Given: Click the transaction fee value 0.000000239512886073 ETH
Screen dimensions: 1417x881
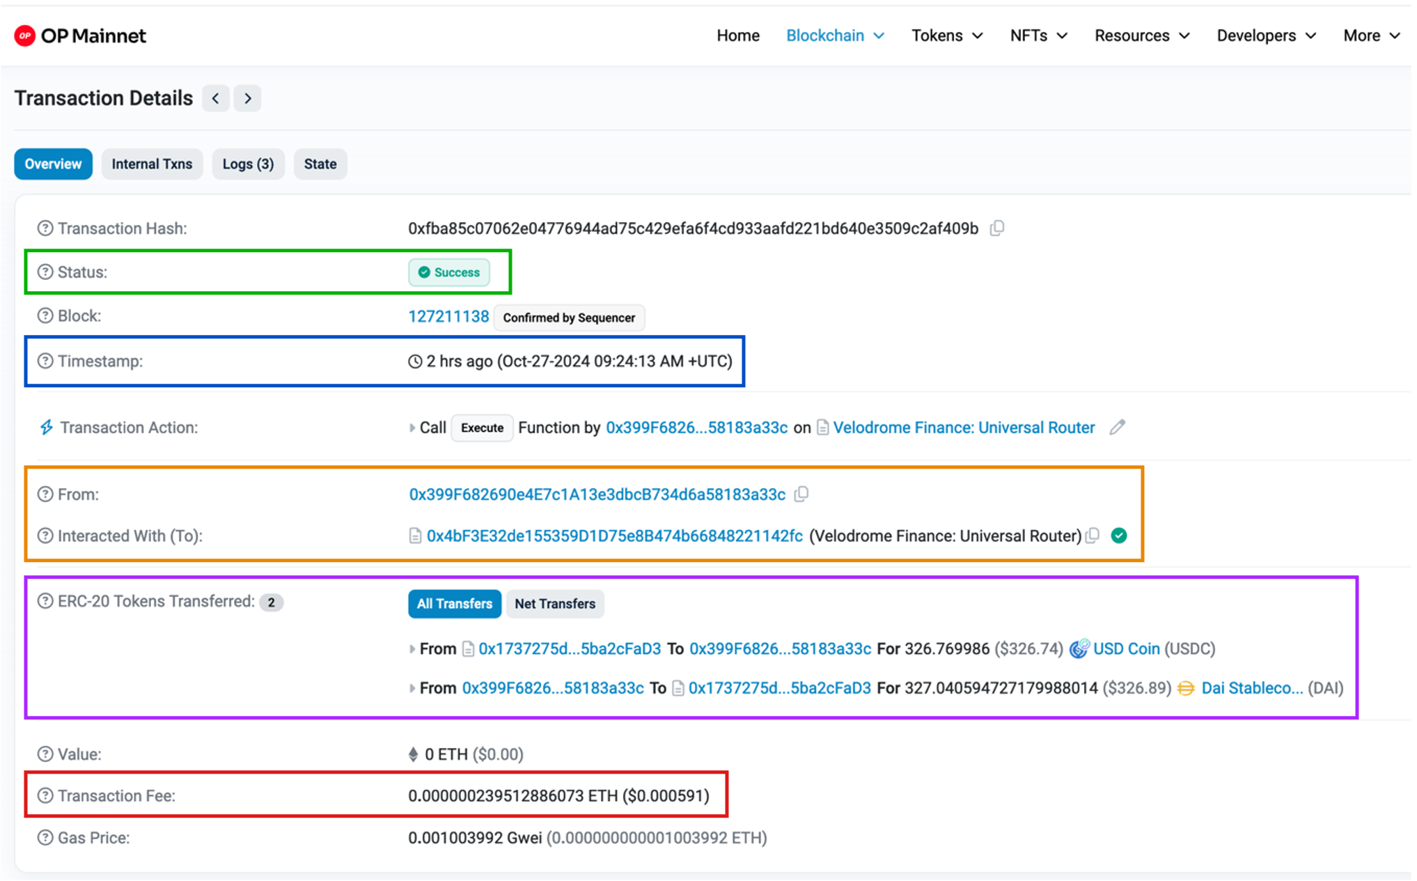Looking at the screenshot, I should 513,796.
